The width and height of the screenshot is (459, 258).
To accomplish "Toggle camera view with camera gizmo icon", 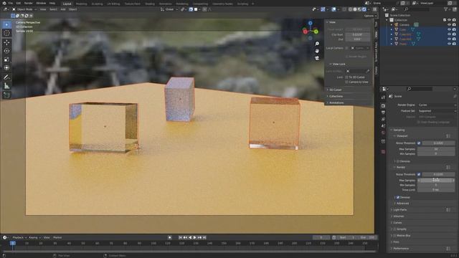I will click(x=317, y=58).
